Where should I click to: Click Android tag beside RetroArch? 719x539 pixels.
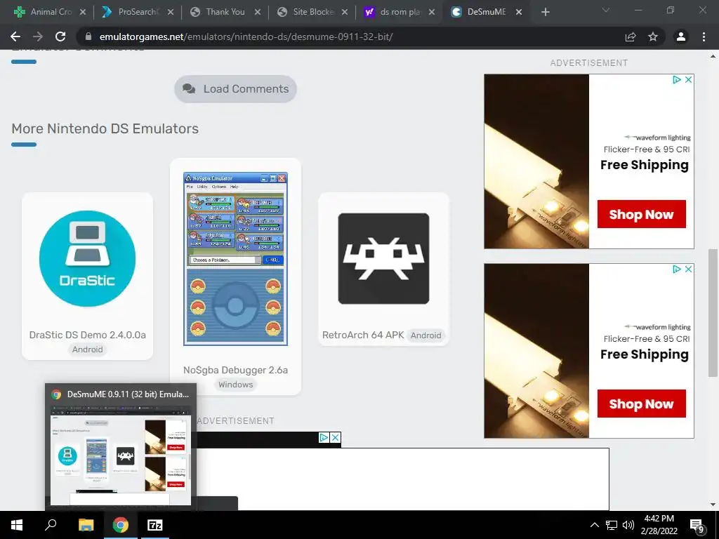426,335
